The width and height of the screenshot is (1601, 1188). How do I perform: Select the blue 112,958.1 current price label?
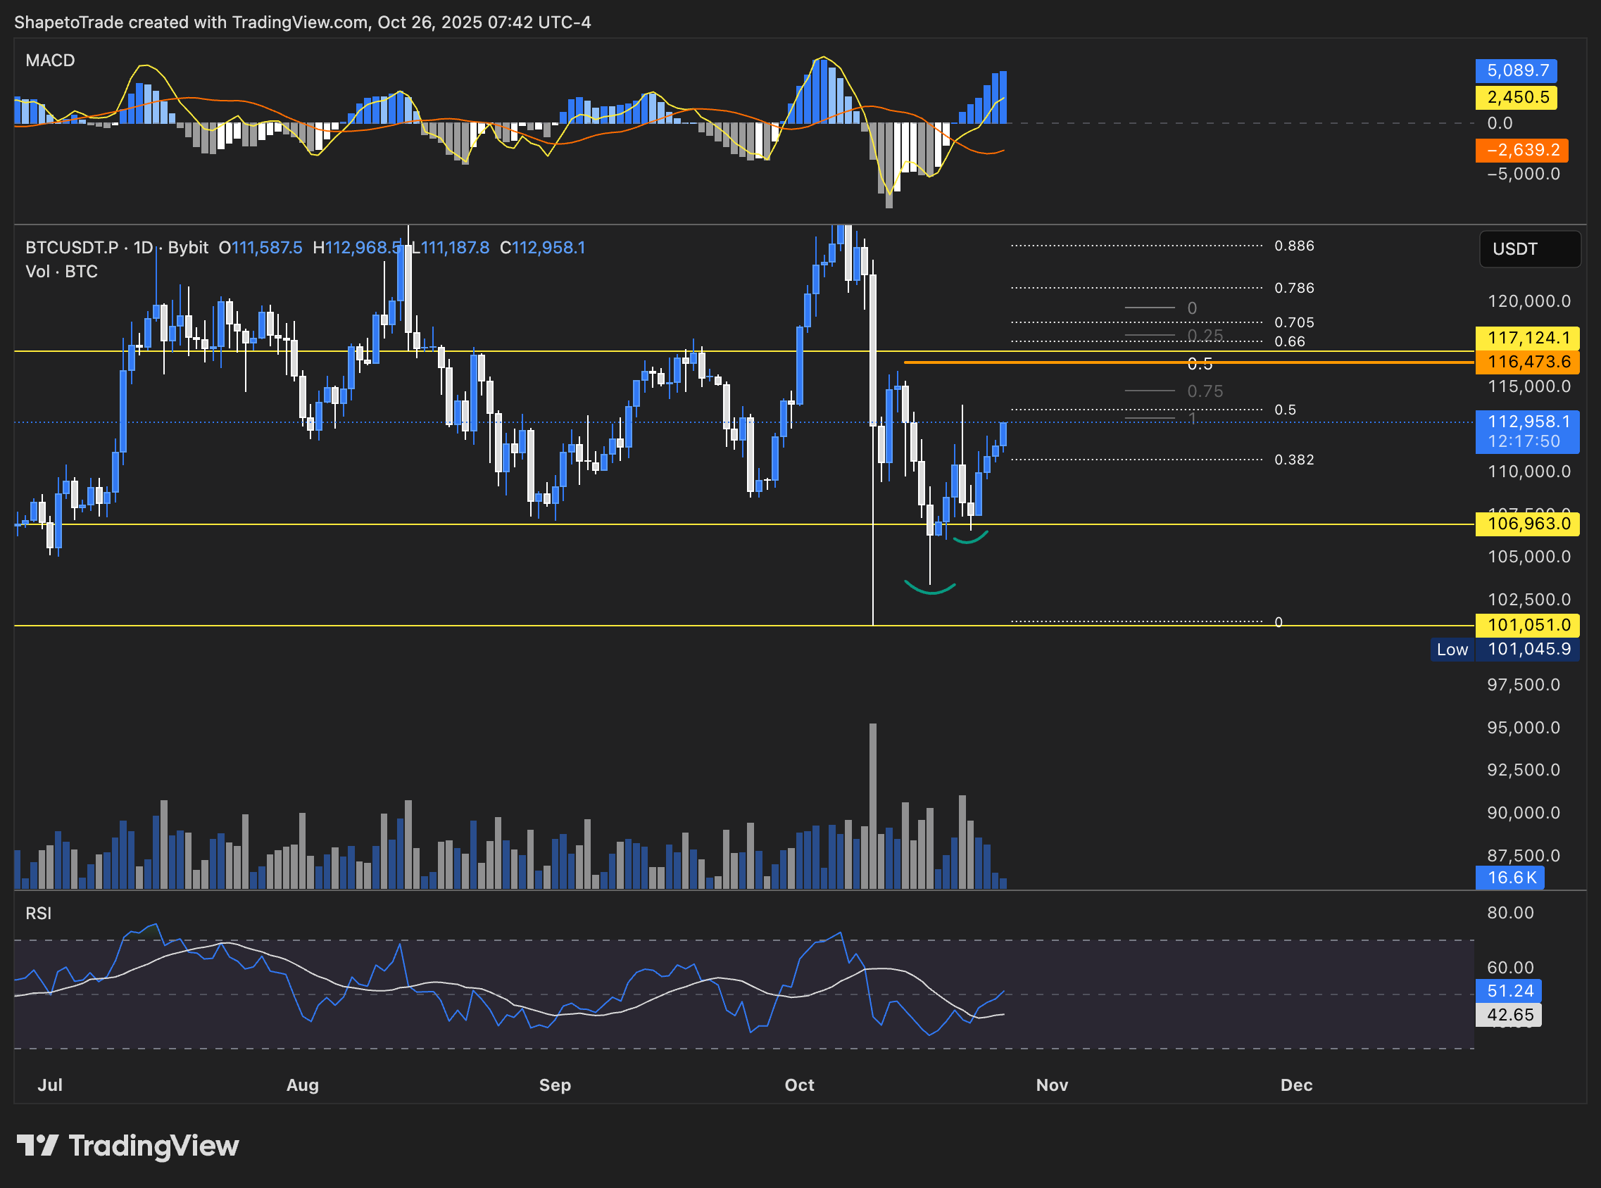(x=1527, y=422)
